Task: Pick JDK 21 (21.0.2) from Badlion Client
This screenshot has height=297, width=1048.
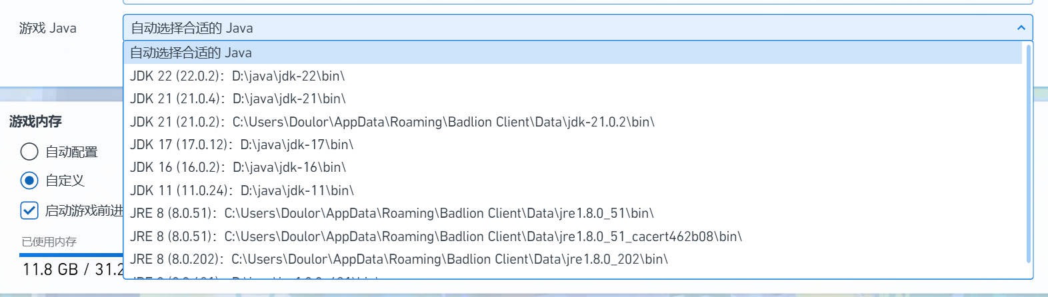Action: [392, 122]
